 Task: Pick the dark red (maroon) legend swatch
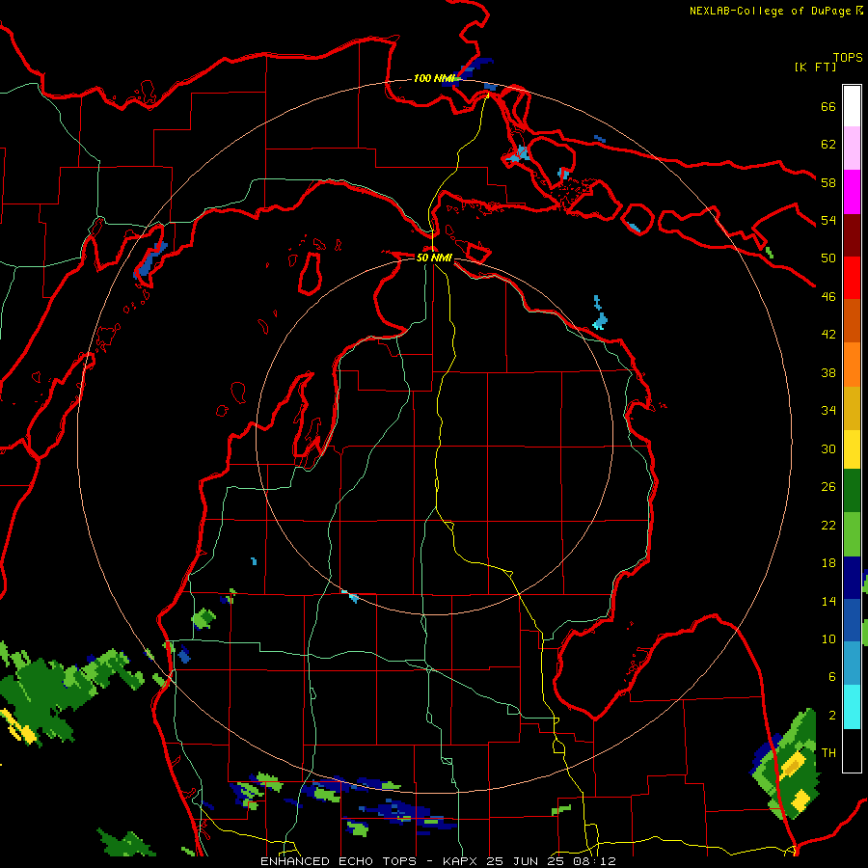tap(852, 234)
